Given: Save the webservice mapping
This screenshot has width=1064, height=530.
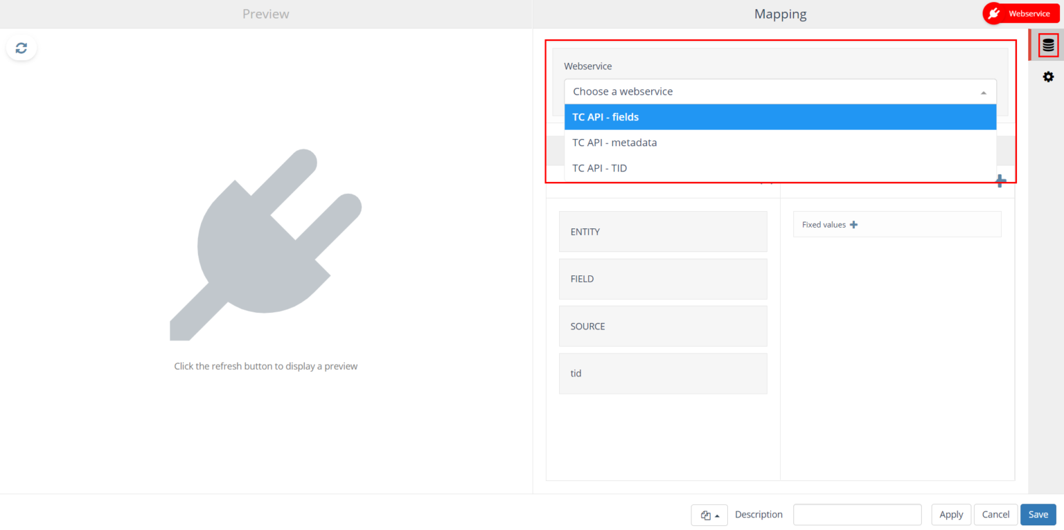Looking at the screenshot, I should click(x=1038, y=515).
